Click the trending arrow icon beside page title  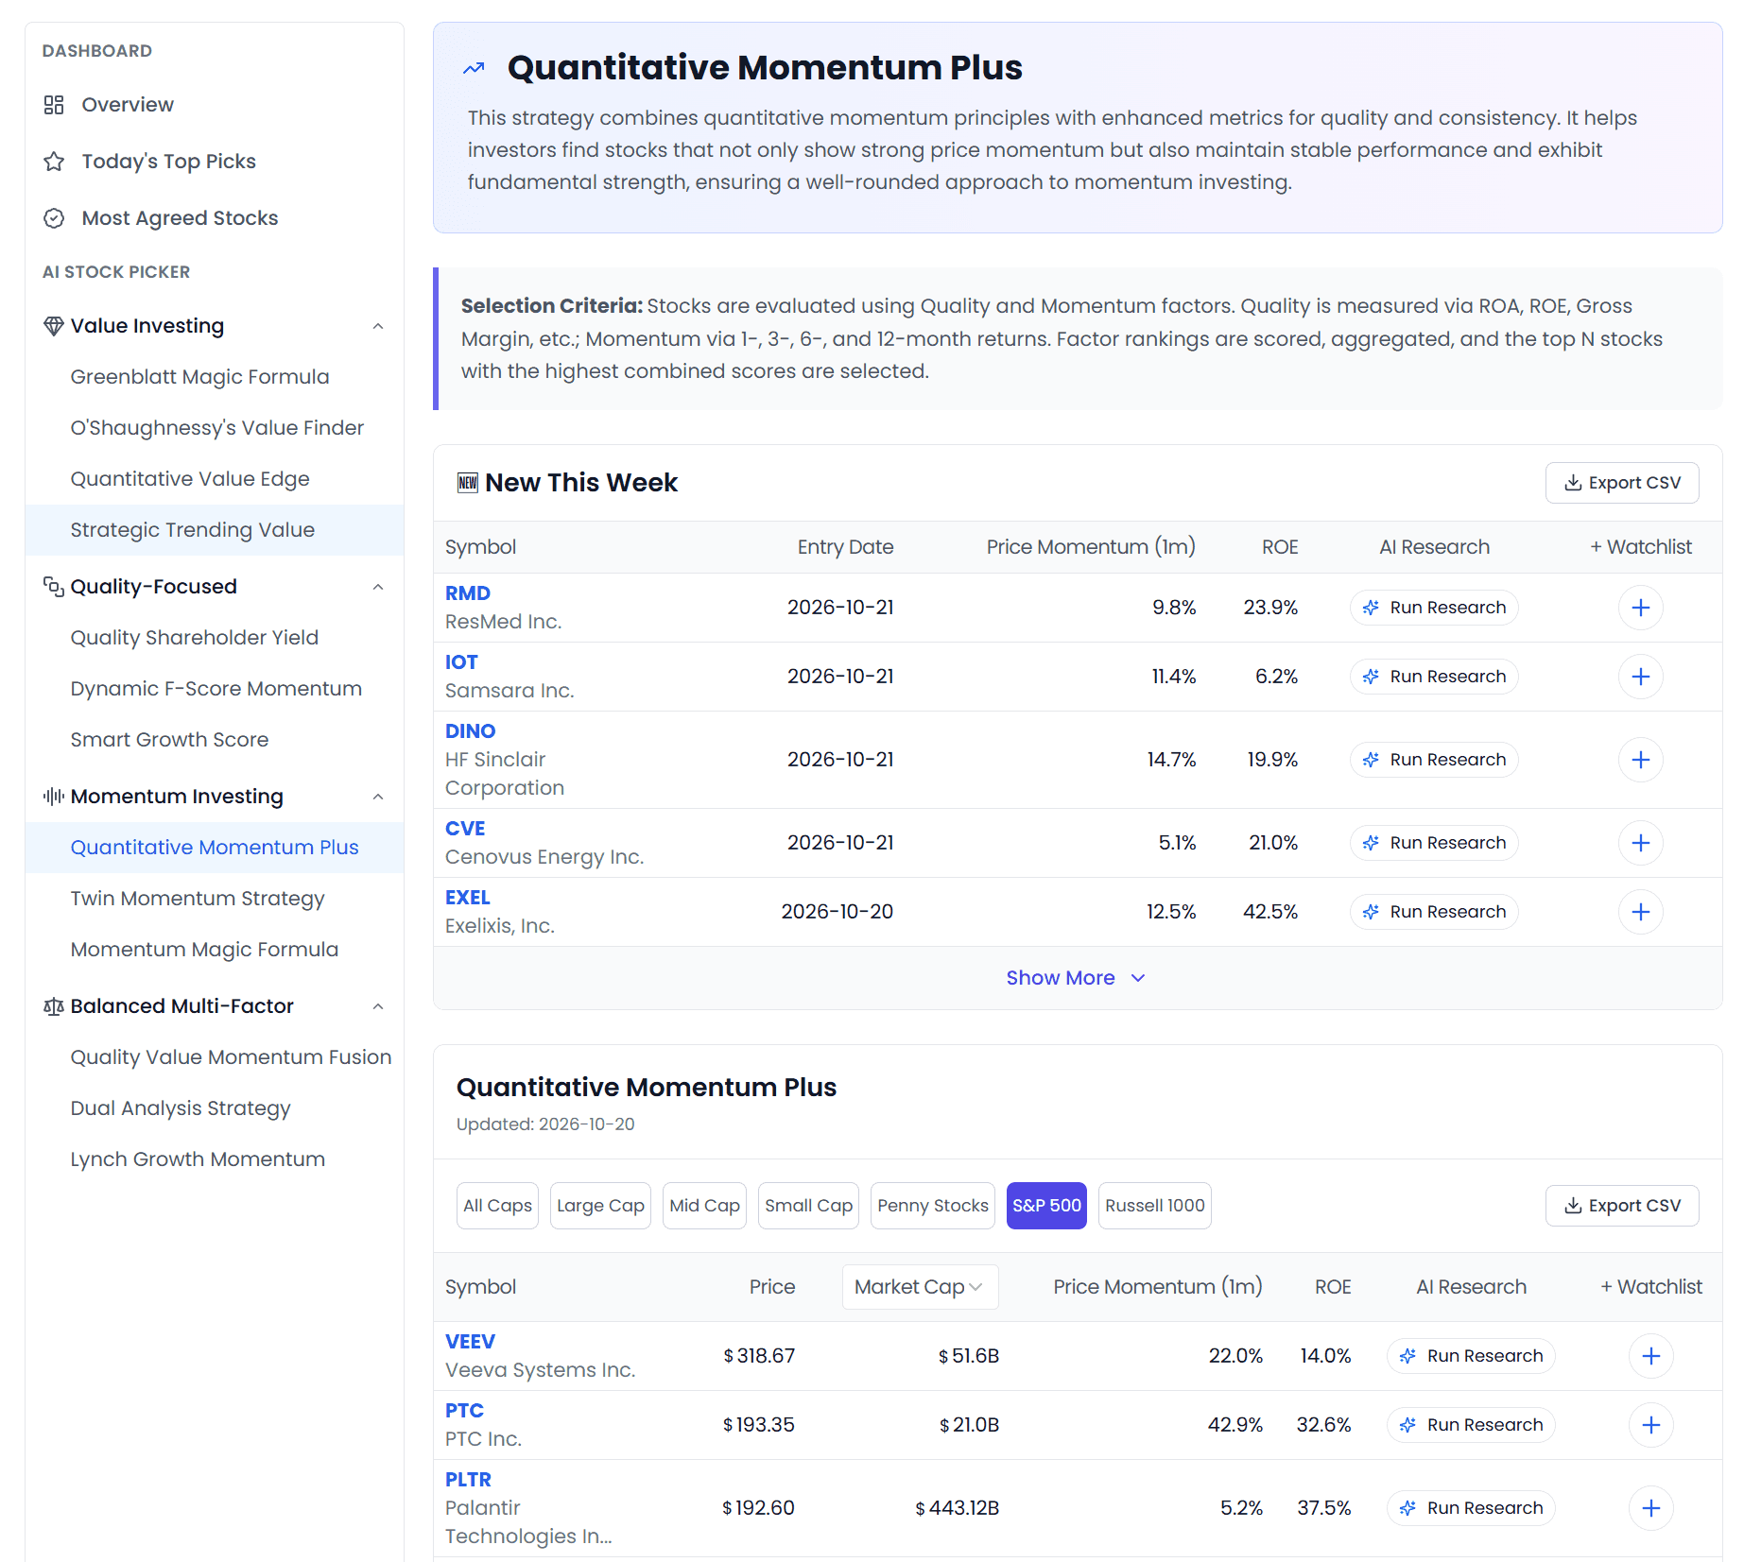pyautogui.click(x=474, y=68)
